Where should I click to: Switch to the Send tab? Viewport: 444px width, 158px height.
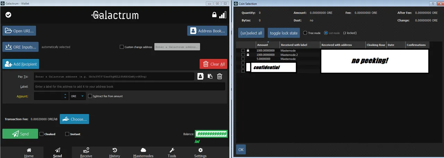[x=58, y=152]
